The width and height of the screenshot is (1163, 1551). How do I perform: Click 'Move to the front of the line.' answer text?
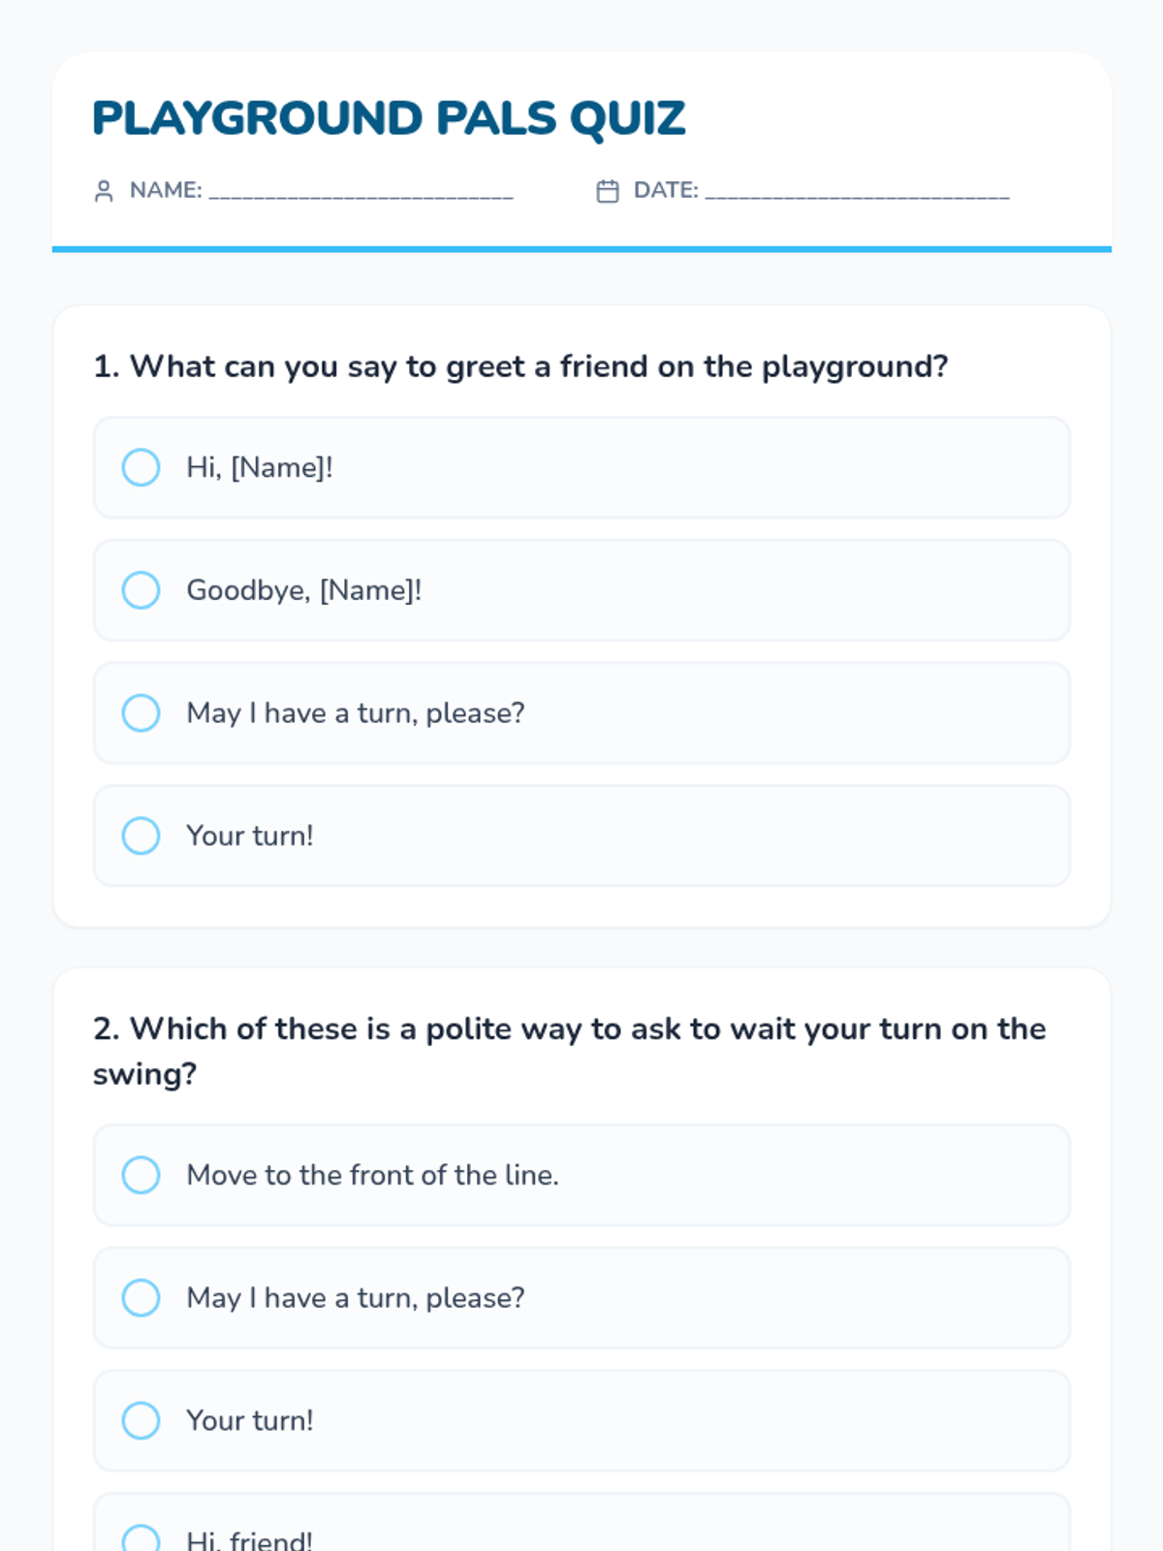coord(373,1175)
